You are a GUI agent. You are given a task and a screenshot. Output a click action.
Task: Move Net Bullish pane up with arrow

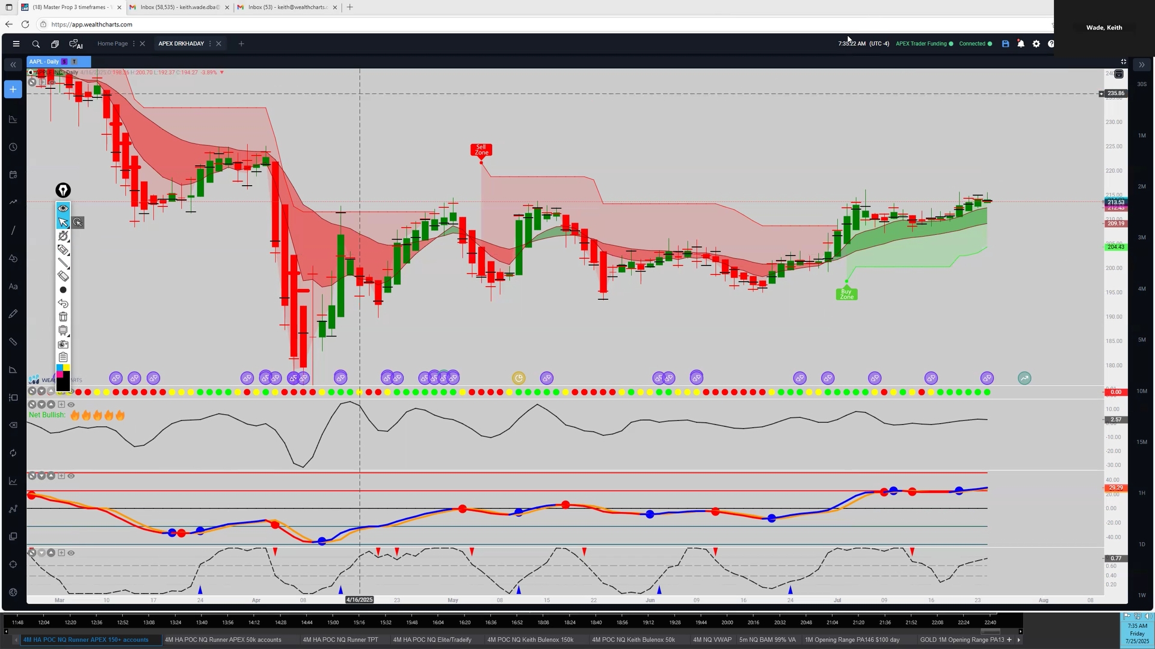click(51, 404)
